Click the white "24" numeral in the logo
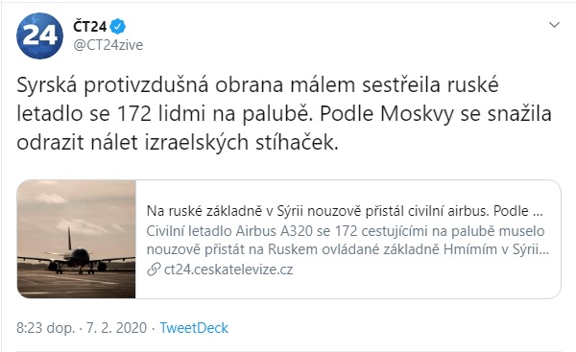The image size is (576, 352). pyautogui.click(x=39, y=35)
